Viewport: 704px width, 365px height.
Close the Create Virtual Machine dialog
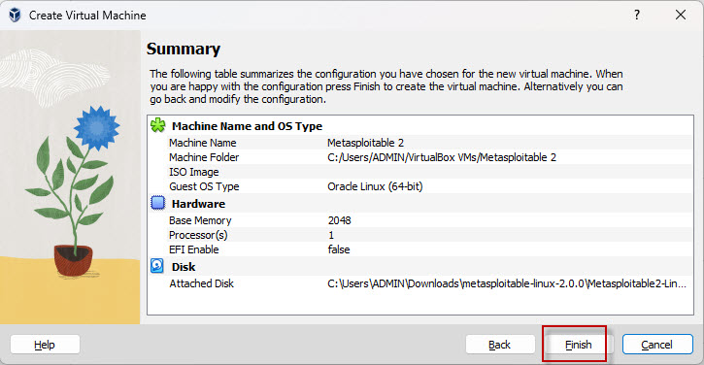(681, 15)
